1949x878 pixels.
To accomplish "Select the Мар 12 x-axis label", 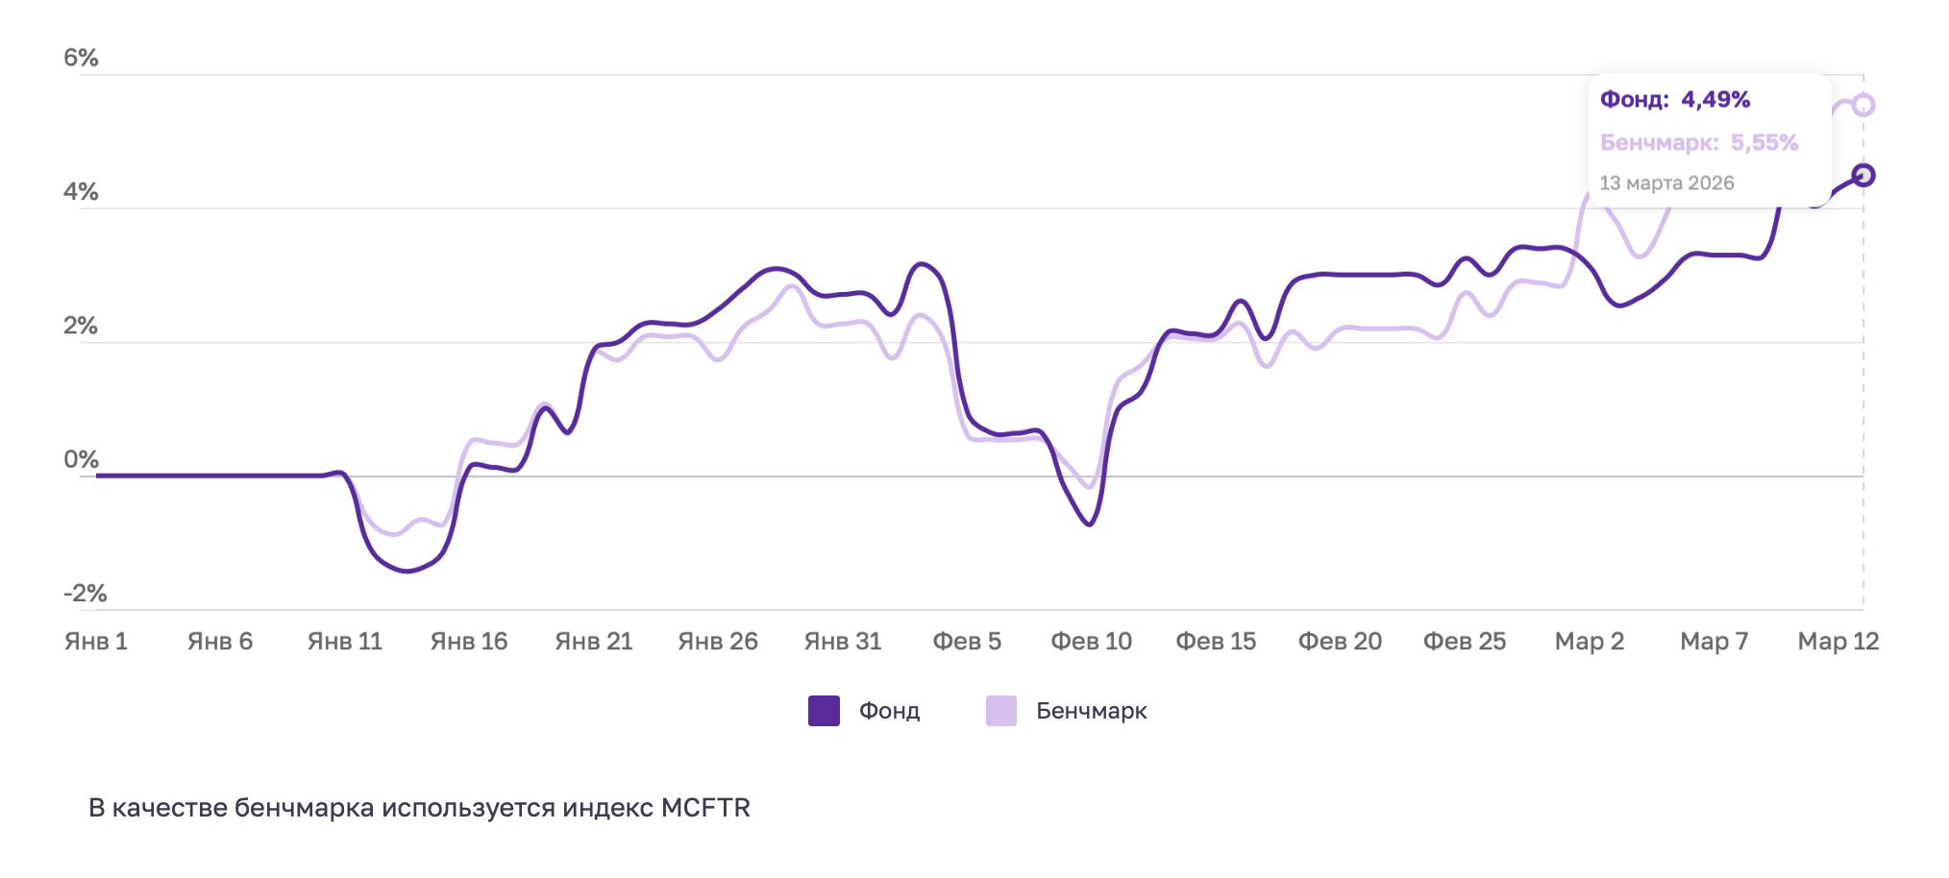I will pyautogui.click(x=1838, y=642).
